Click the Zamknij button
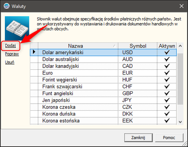 [x=138, y=138]
